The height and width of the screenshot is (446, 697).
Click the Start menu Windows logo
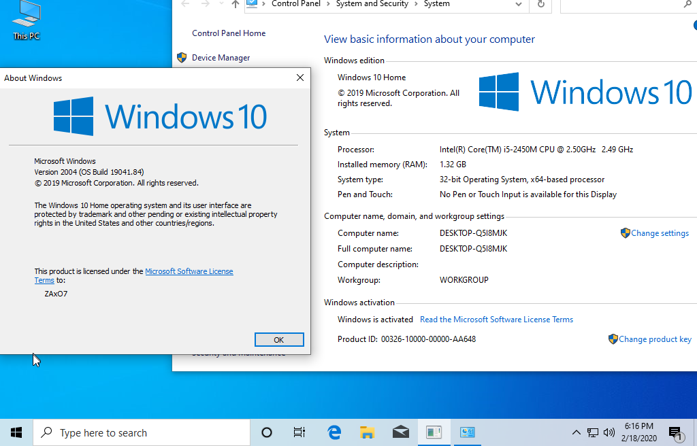coord(16,432)
